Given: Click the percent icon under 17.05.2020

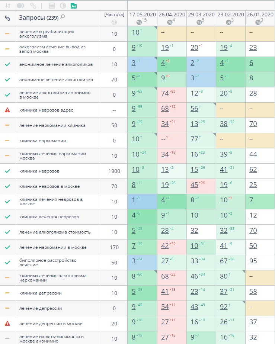Looking at the screenshot, I should click(139, 22).
